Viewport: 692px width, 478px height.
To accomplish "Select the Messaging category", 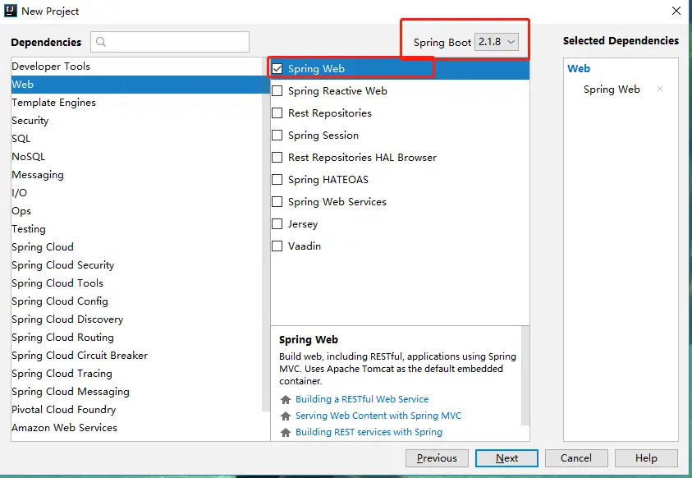I will pyautogui.click(x=136, y=175).
